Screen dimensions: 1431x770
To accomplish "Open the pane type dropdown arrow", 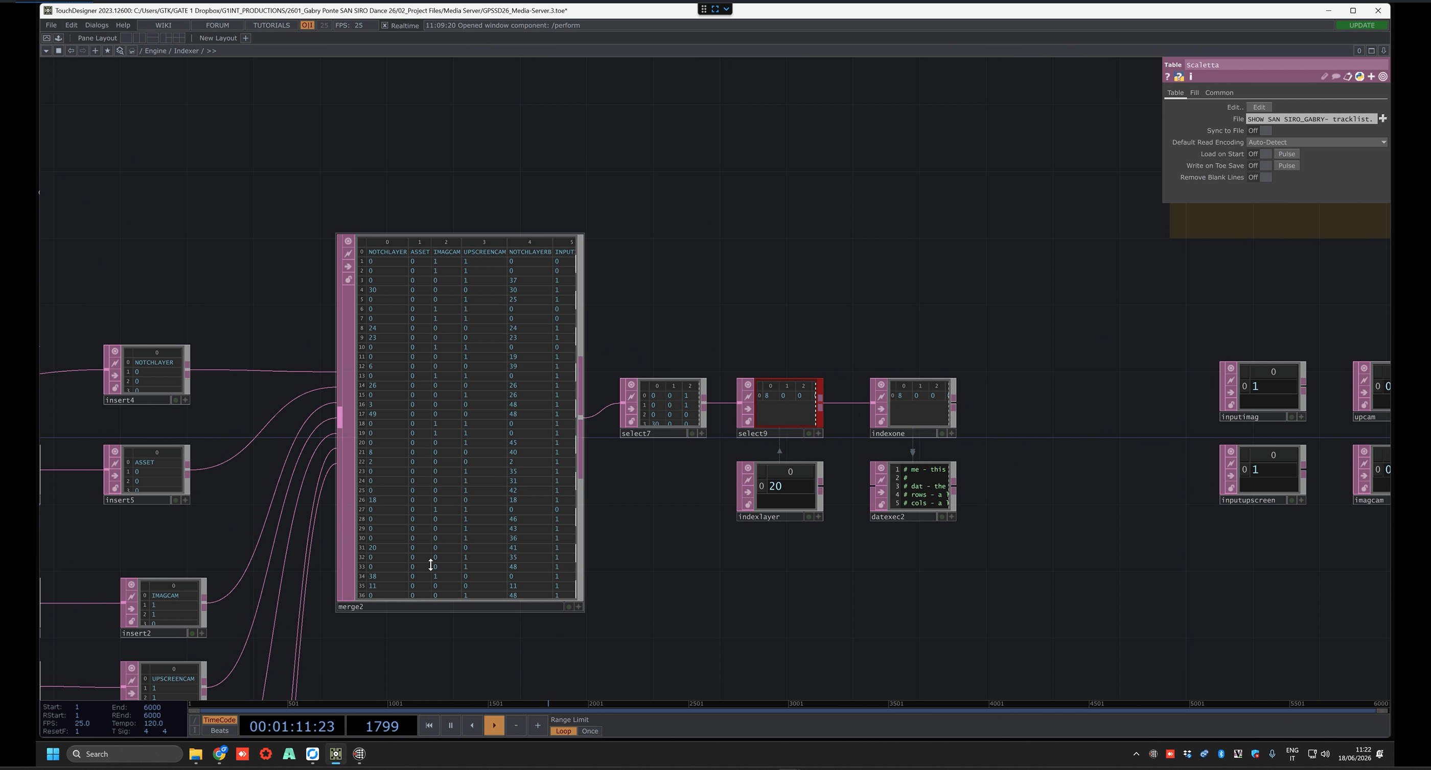I will (x=46, y=51).
